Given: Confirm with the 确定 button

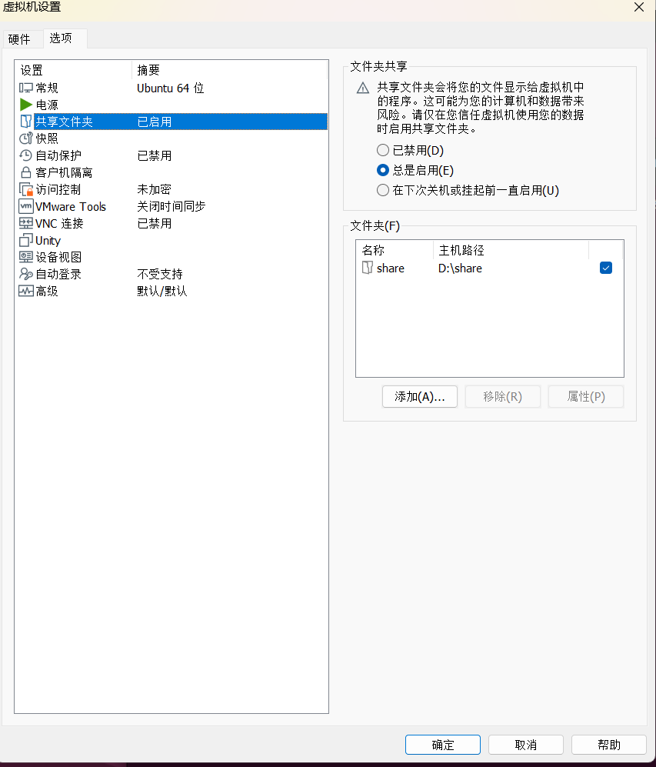Looking at the screenshot, I should click(443, 745).
